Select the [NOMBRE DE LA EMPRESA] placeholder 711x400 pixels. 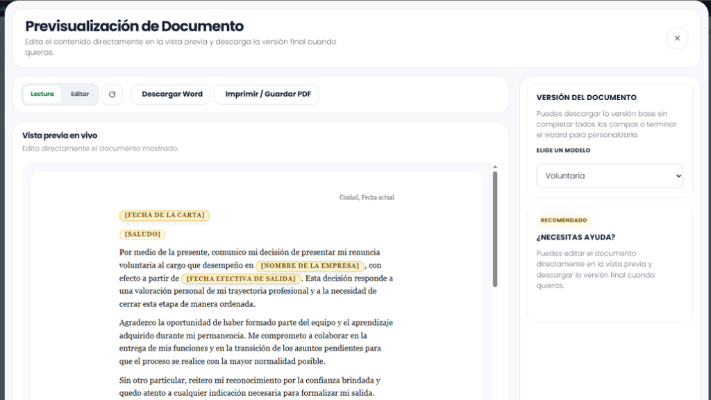310,266
